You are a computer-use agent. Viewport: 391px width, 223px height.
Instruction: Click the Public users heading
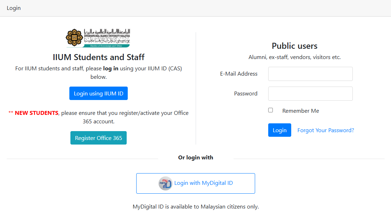point(294,46)
